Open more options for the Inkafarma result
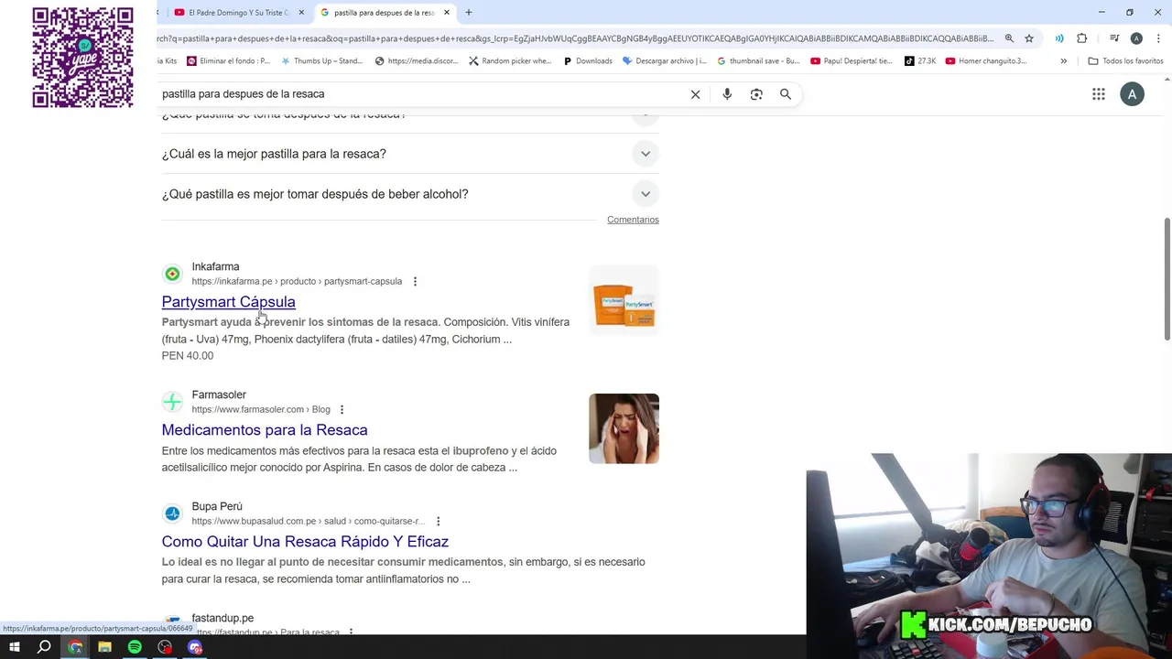This screenshot has height=659, width=1172. [x=415, y=282]
